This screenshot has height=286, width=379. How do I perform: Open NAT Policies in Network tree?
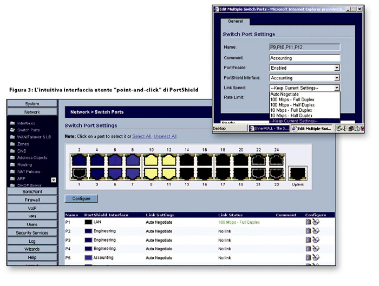click(29, 172)
